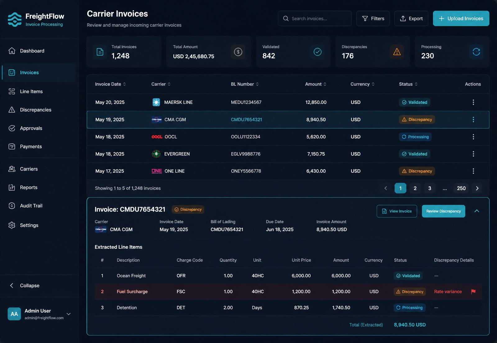The image size is (497, 343).
Task: Click the red flag on Fuel Surcharge
Action: tap(473, 291)
